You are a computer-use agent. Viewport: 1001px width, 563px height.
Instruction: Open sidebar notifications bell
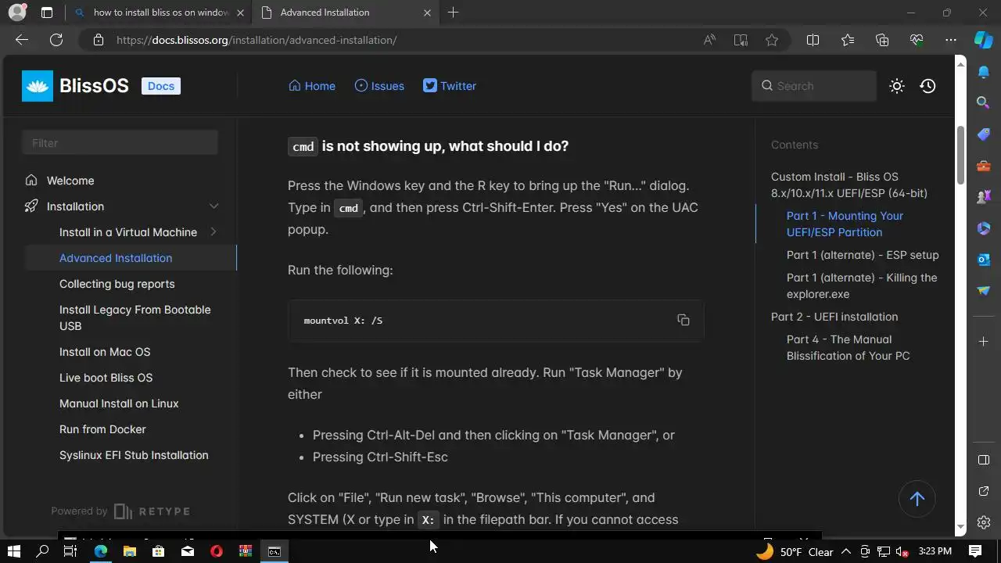[984, 72]
